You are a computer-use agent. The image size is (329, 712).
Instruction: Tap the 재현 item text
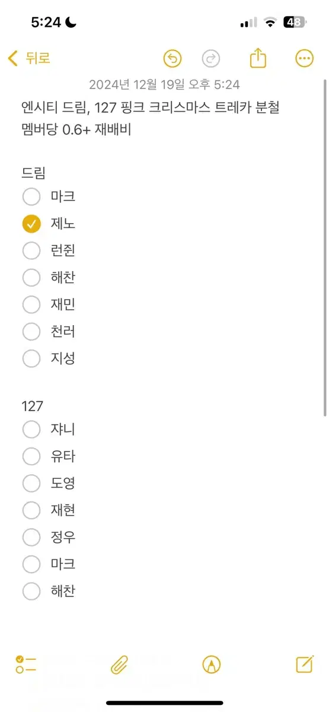coord(63,510)
